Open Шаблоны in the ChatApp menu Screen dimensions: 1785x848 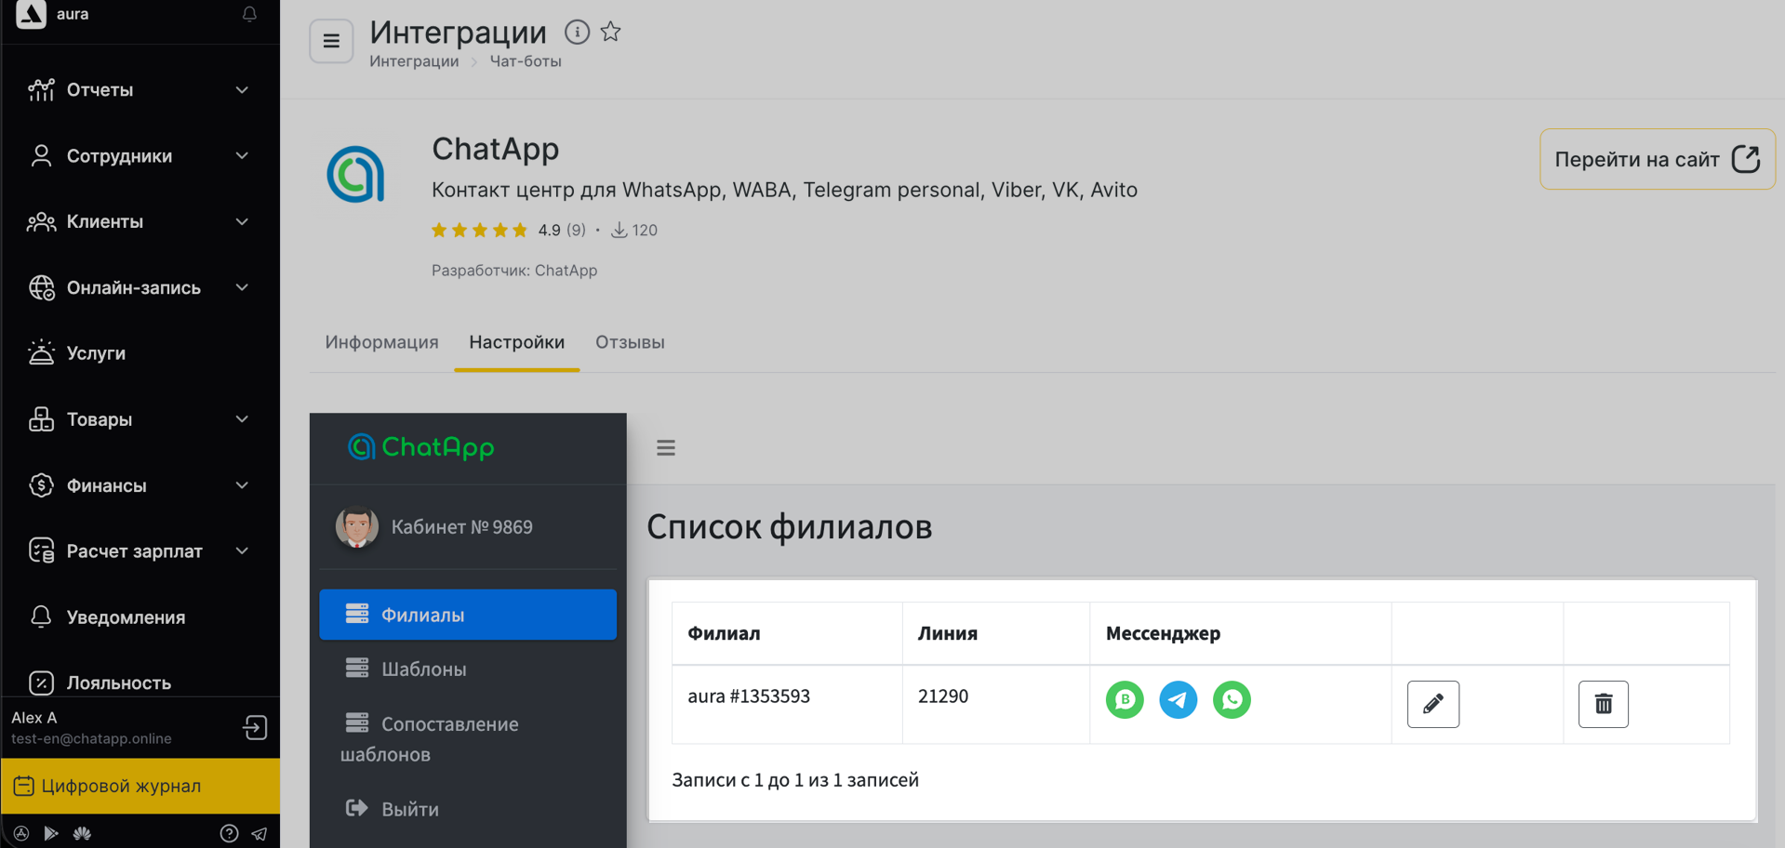[x=423, y=669]
